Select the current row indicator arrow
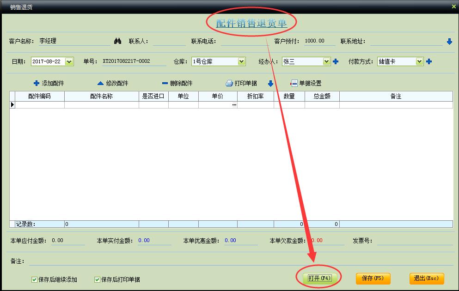459x291 pixels. pyautogui.click(x=12, y=105)
